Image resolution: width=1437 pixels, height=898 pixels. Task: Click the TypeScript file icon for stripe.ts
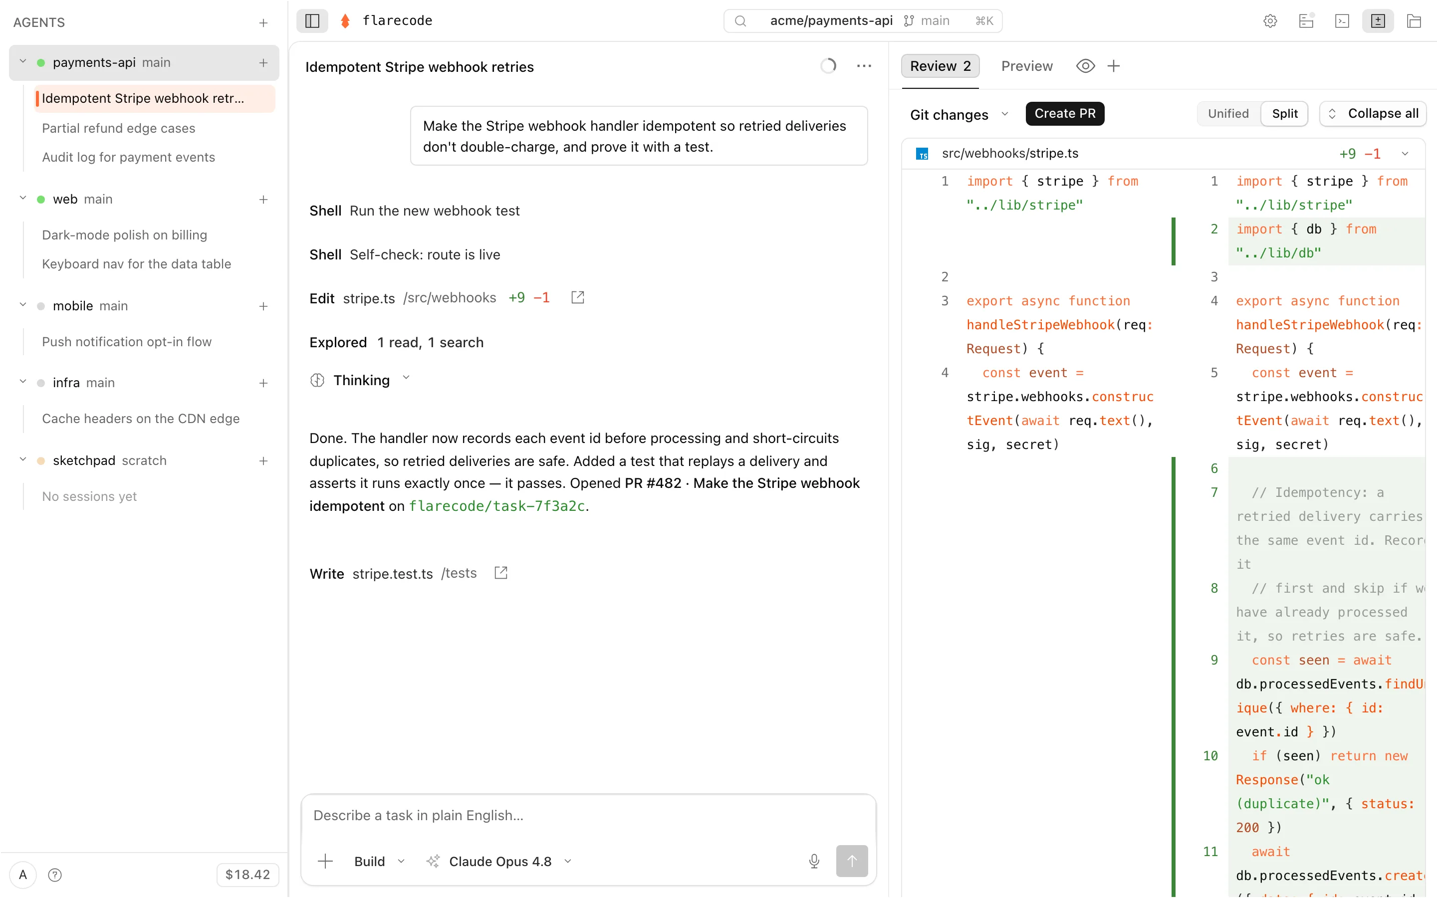pyautogui.click(x=922, y=154)
